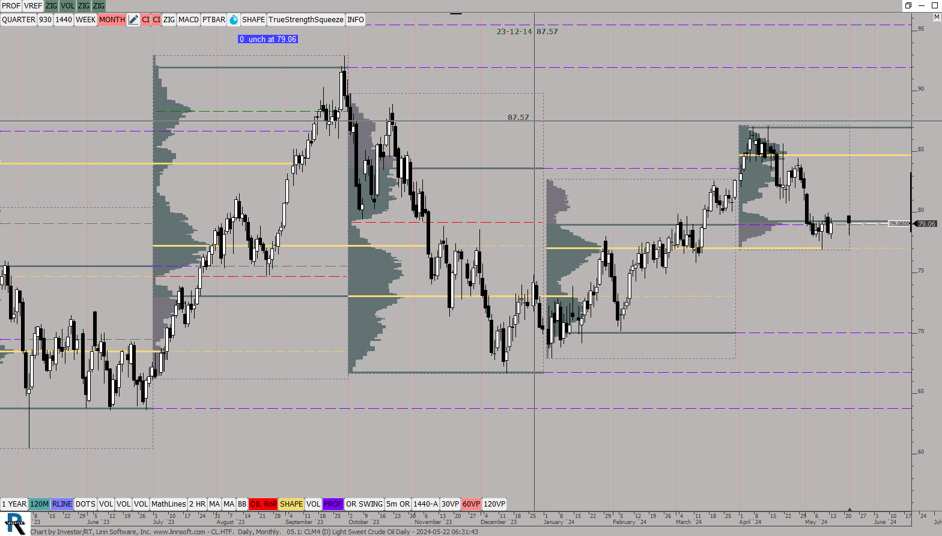This screenshot has width=942, height=536.
Task: Toggle the highlighted MONTH button
Action: pyautogui.click(x=112, y=20)
